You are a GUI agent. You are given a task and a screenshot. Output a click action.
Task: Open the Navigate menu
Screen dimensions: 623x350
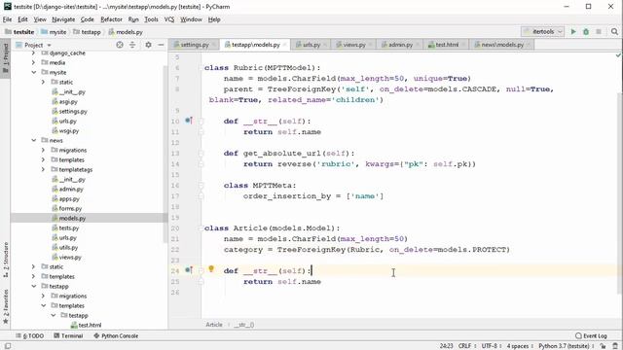[63, 19]
